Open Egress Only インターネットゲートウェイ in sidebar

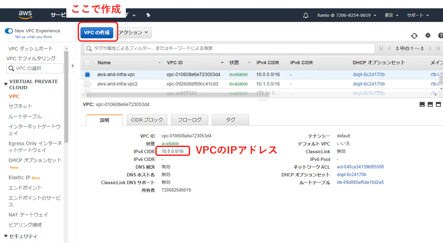click(x=35, y=147)
